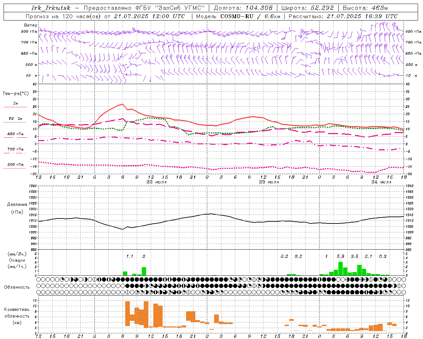
Task: Click the Тем-ра(°C) axis title
Action: [16, 94]
